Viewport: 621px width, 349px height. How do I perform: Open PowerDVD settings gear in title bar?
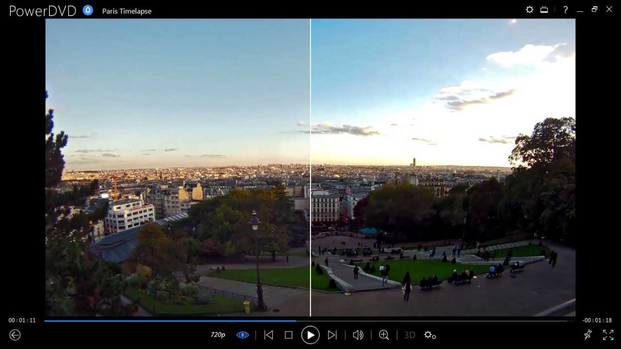529,10
